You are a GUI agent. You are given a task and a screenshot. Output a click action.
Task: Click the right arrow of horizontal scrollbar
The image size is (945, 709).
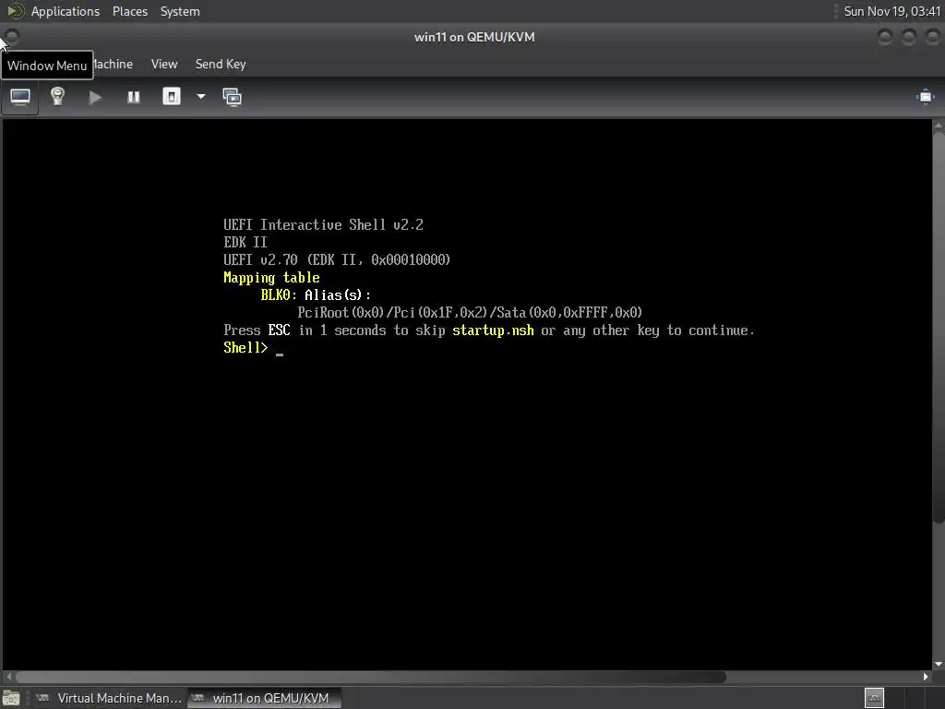[x=926, y=677]
